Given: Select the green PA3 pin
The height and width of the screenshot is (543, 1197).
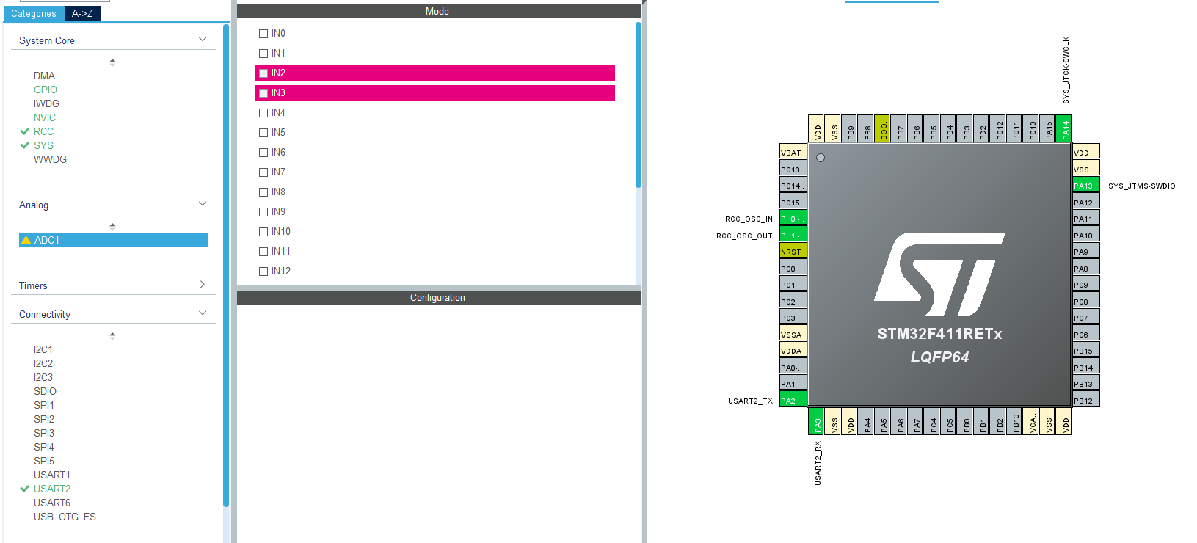Looking at the screenshot, I should (815, 422).
